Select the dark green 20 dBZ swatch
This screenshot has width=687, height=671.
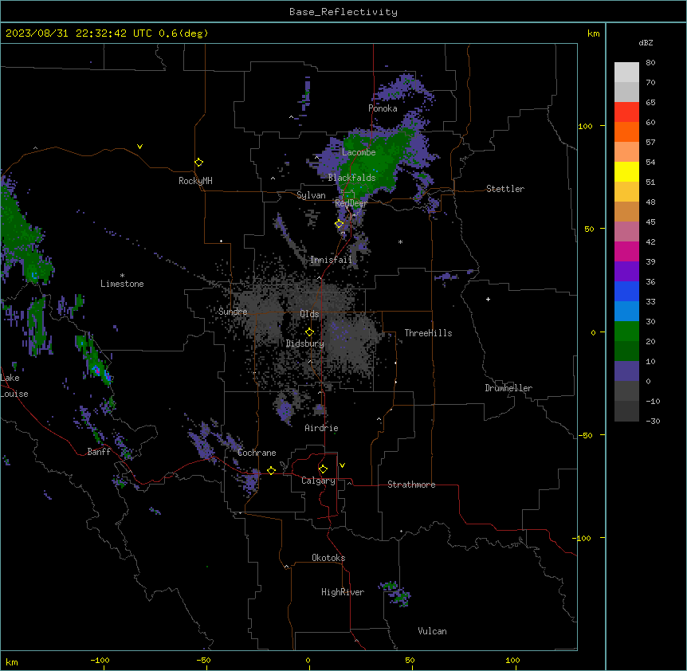tap(626, 351)
